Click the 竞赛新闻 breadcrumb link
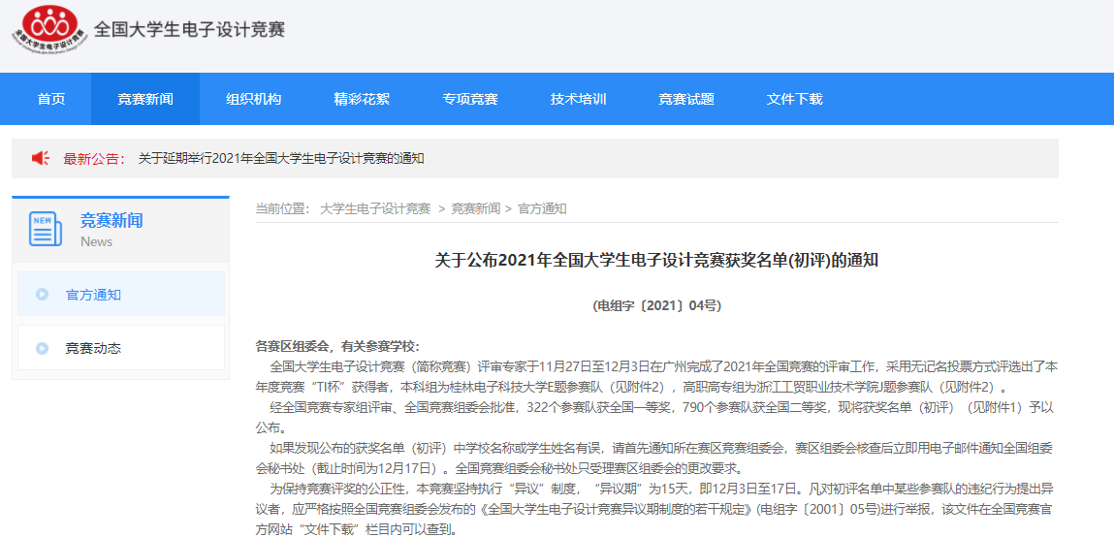 coord(475,208)
